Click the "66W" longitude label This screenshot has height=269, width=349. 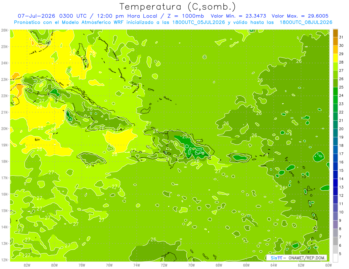click(246, 265)
